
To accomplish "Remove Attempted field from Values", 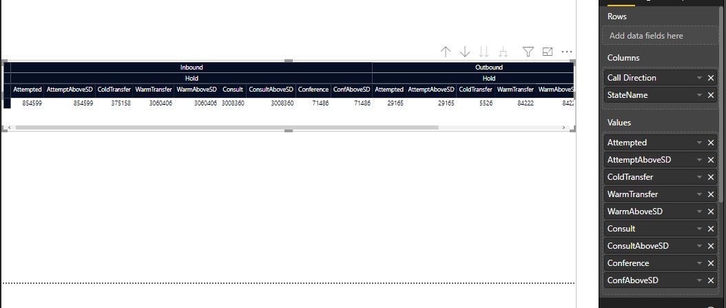I will click(x=711, y=143).
